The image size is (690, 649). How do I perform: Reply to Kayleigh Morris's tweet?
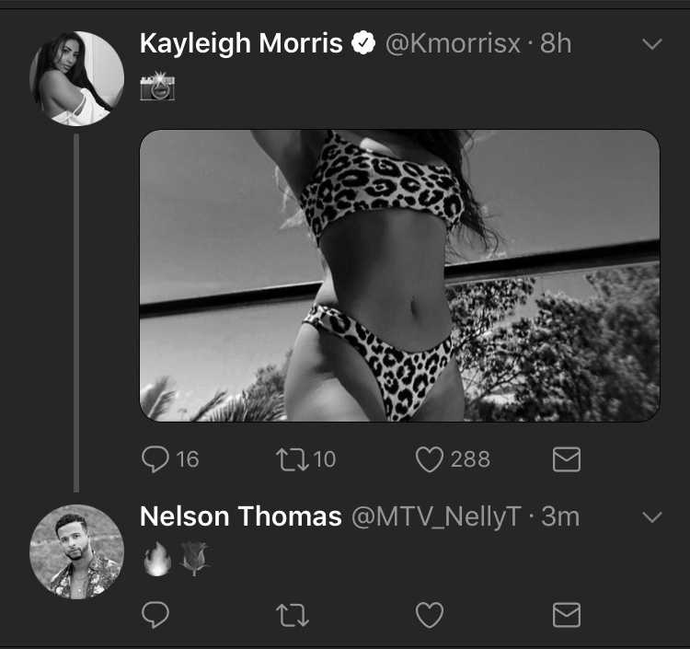coord(155,459)
